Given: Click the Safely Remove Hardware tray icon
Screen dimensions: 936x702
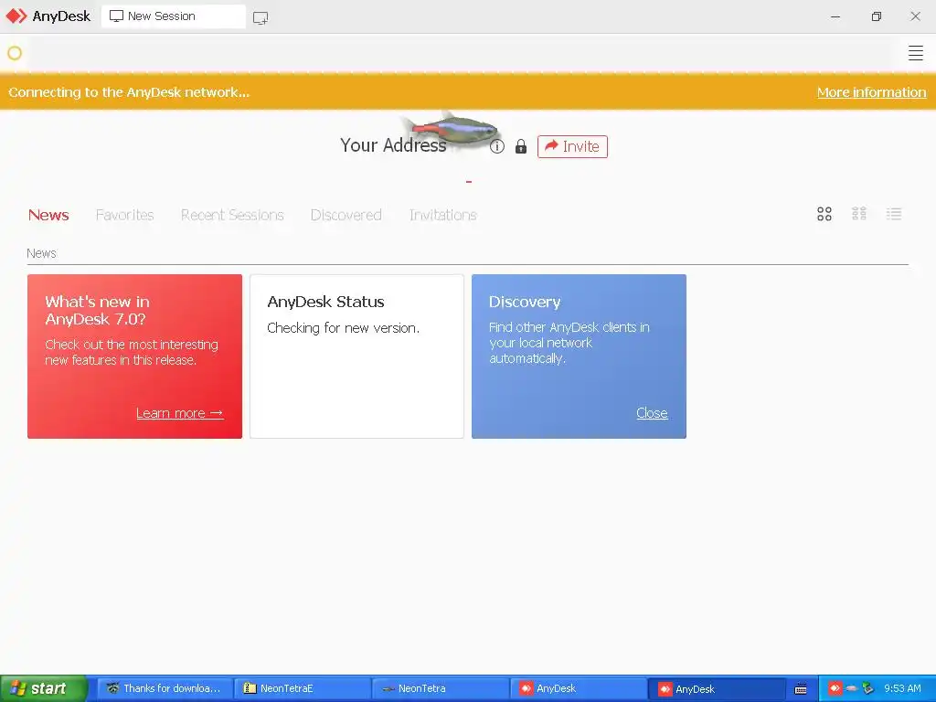Looking at the screenshot, I should 867,688.
